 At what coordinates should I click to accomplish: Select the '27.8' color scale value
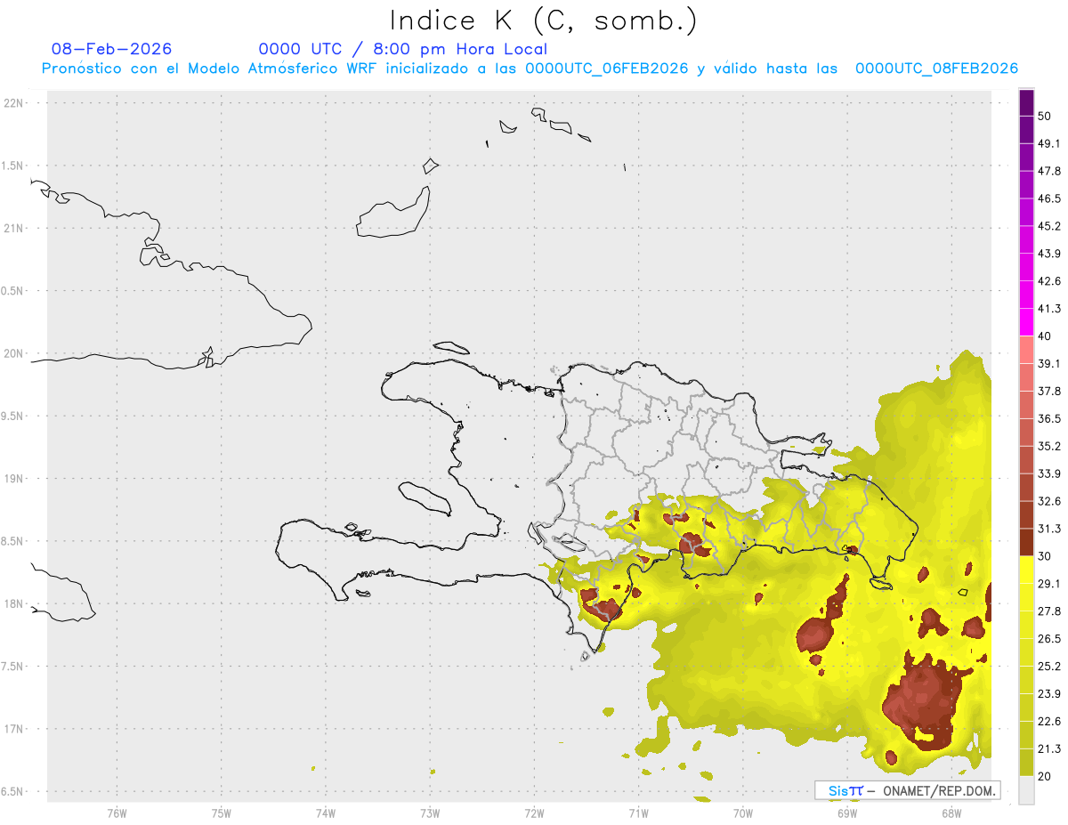pyautogui.click(x=1049, y=611)
